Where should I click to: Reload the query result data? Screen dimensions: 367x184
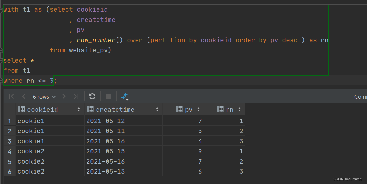[92, 96]
